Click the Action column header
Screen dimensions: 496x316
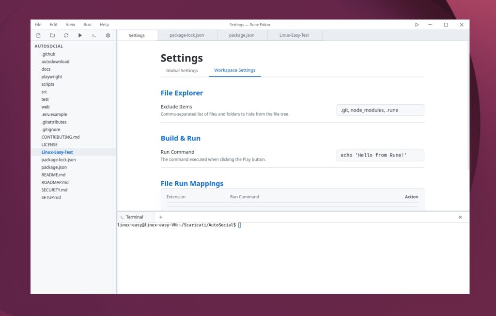click(412, 197)
